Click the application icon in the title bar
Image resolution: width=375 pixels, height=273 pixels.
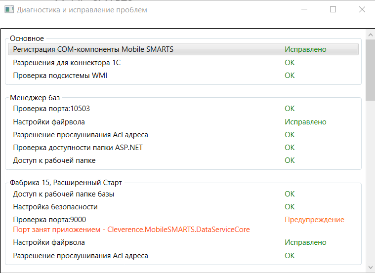pyautogui.click(x=9, y=9)
